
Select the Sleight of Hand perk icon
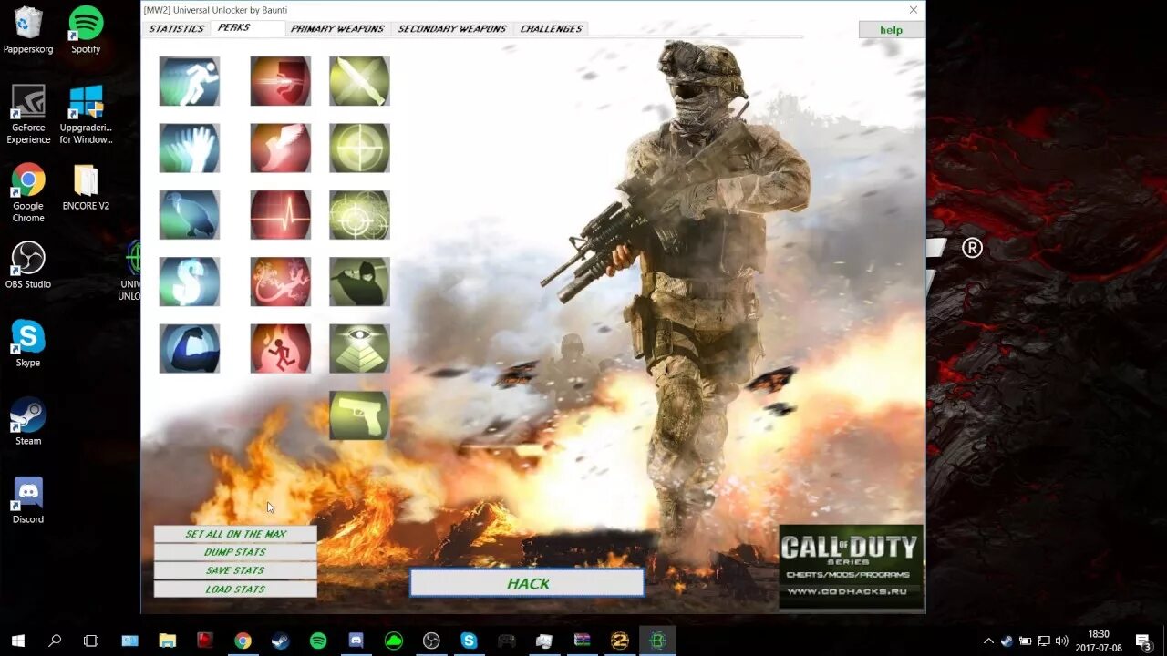tap(190, 148)
